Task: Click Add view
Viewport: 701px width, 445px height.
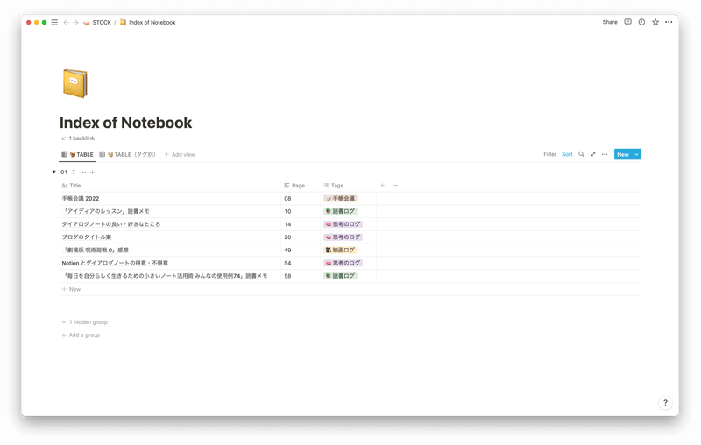Action: [x=180, y=154]
